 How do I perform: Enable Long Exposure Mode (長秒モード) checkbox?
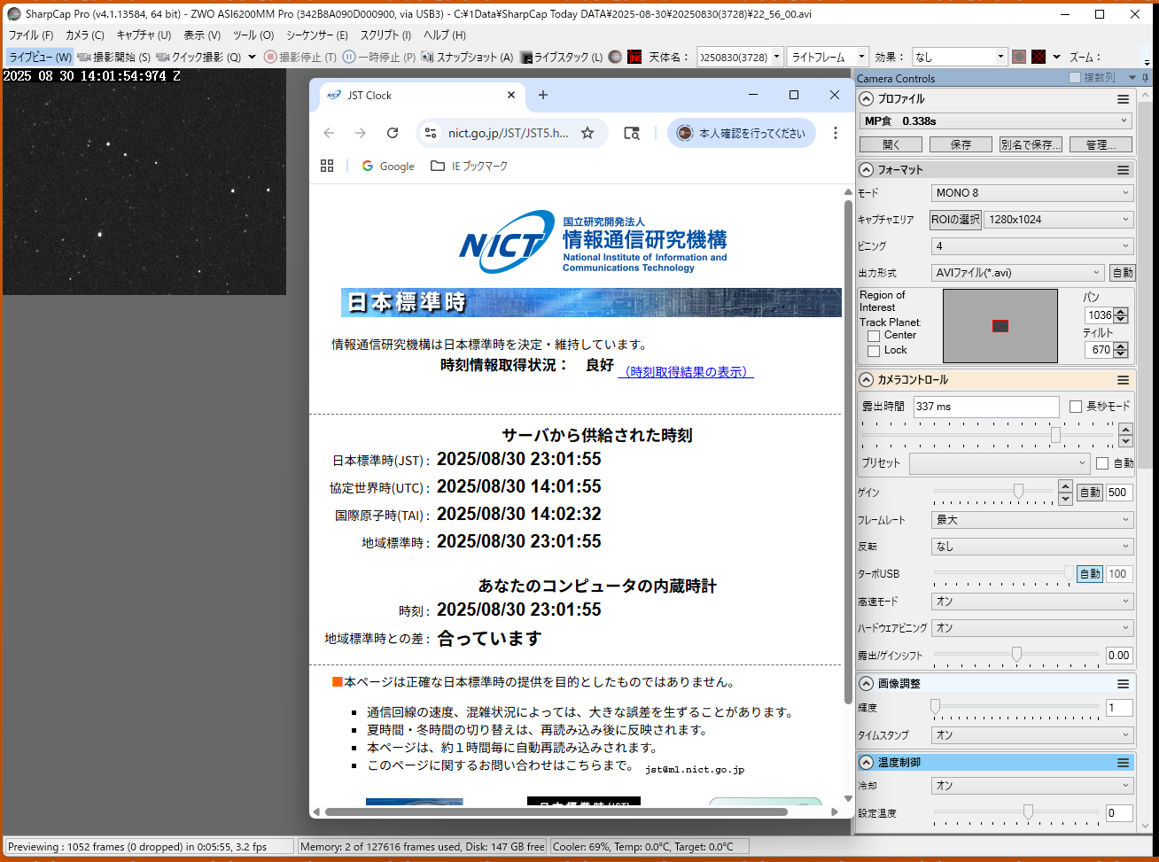(1076, 407)
